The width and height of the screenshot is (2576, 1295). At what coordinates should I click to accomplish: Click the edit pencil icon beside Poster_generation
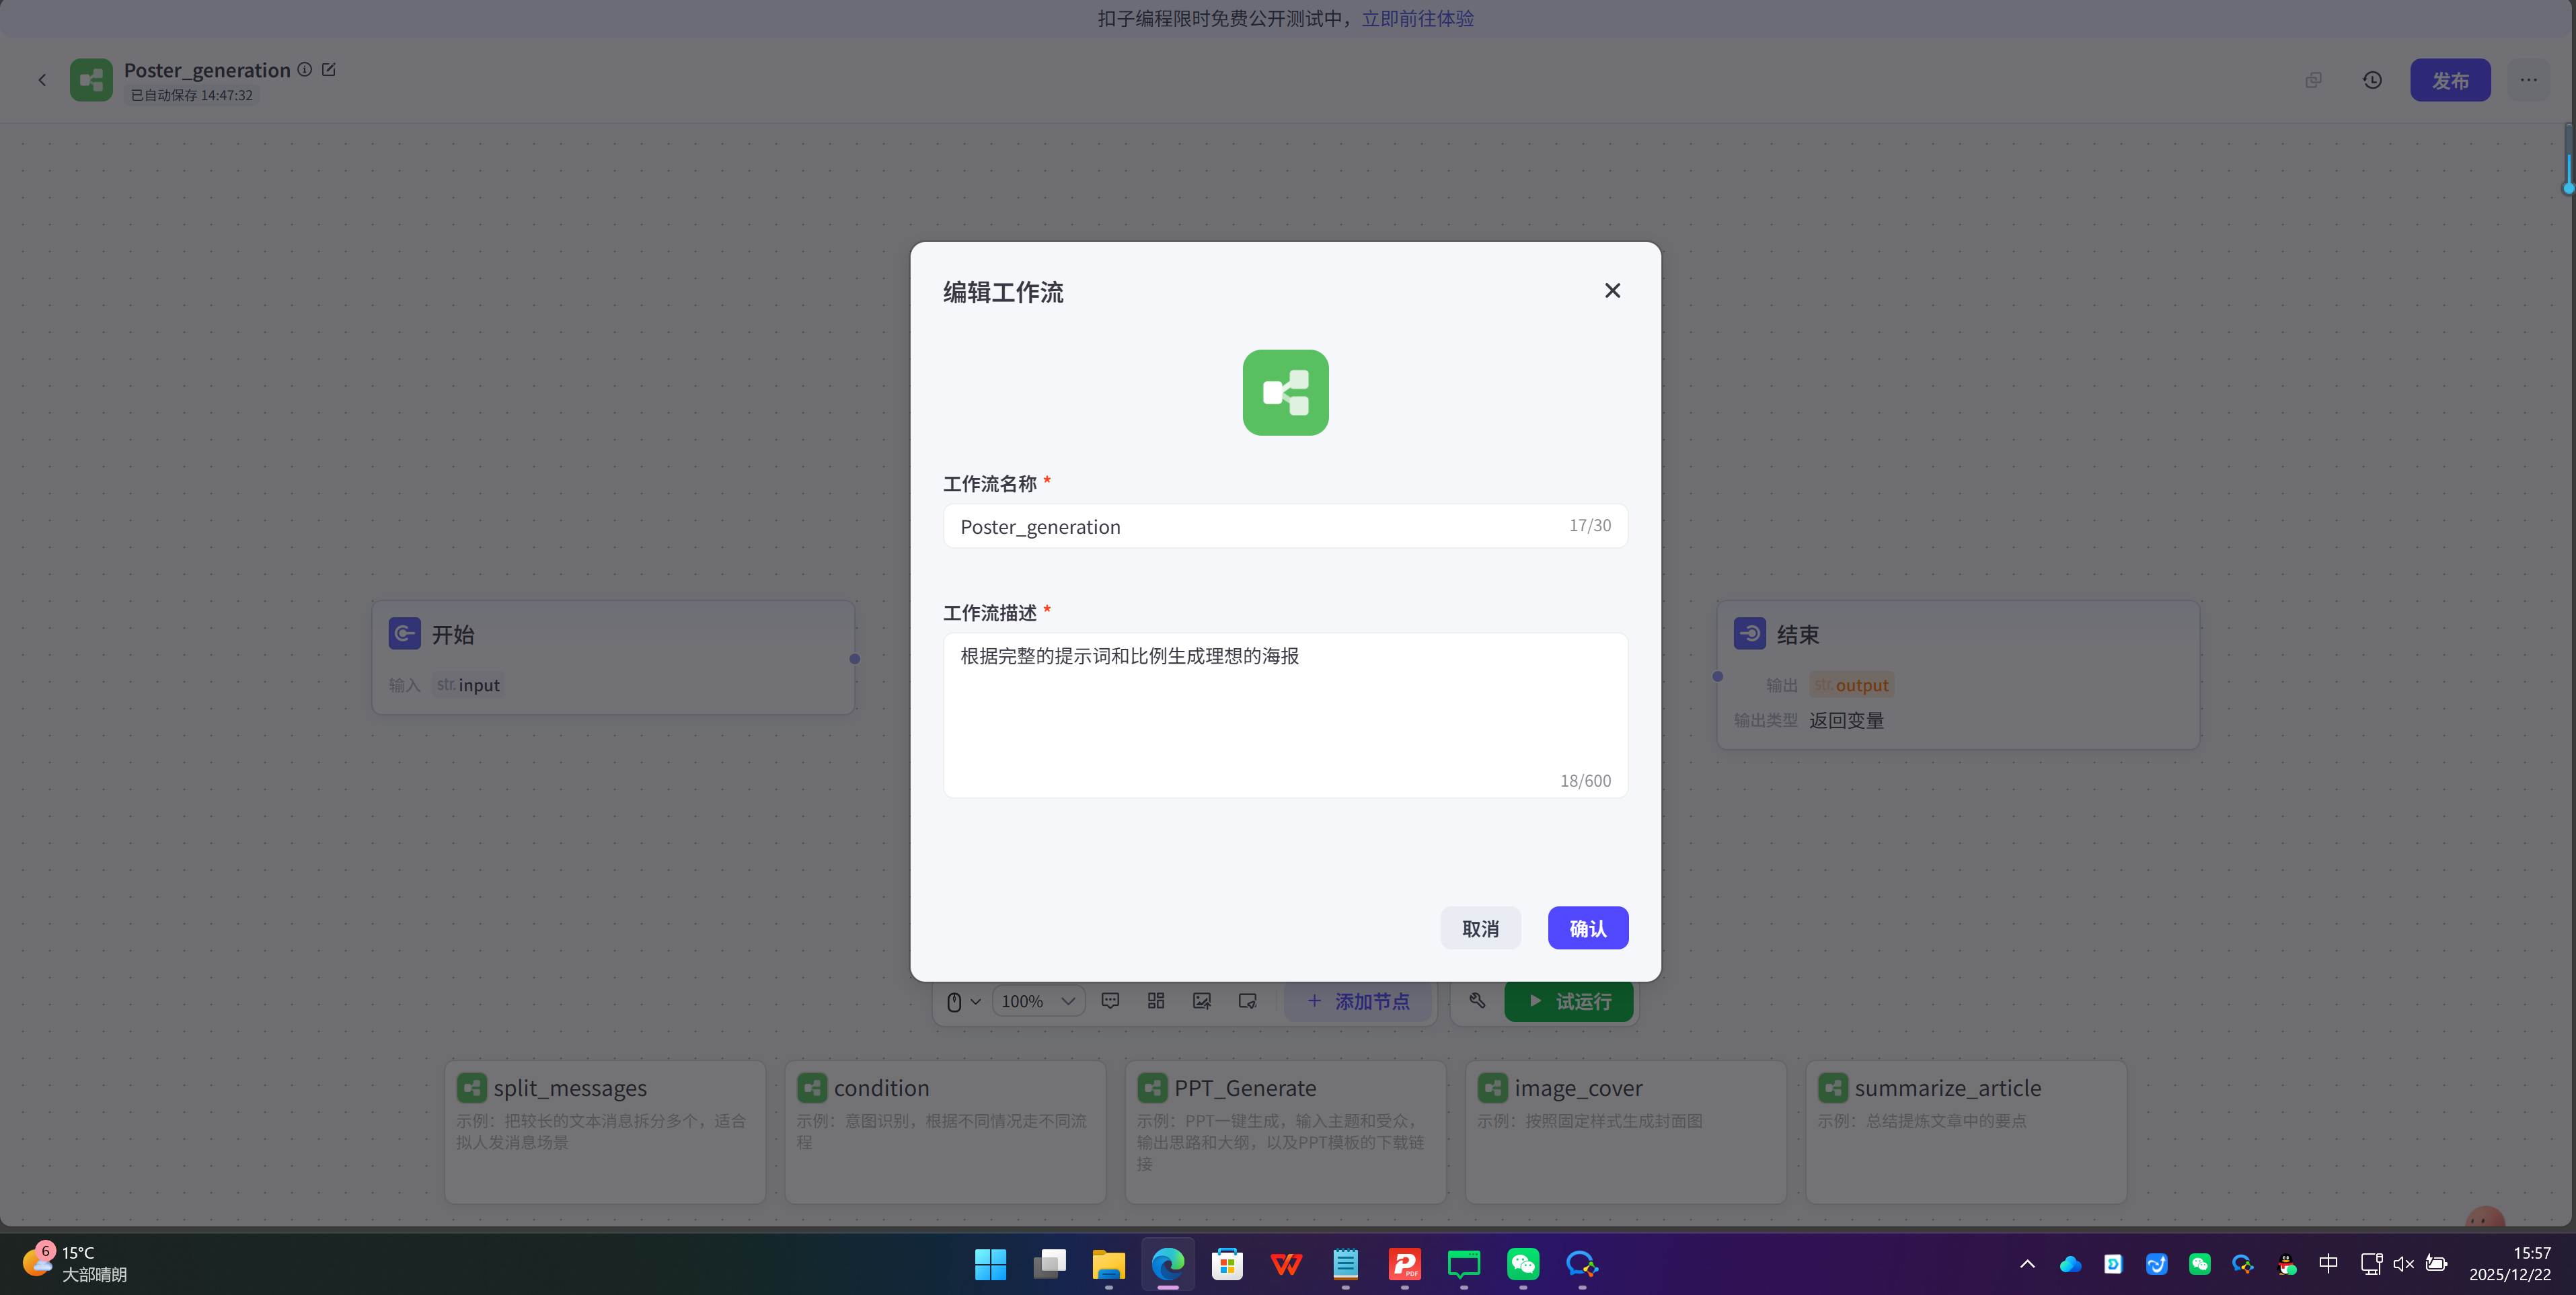(329, 69)
